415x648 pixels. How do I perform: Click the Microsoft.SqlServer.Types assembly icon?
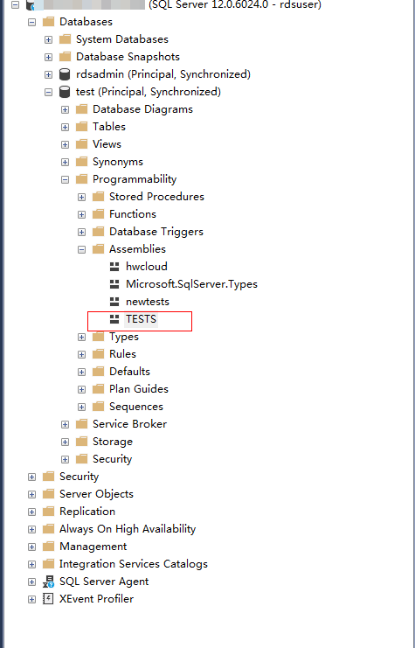pyautogui.click(x=114, y=284)
